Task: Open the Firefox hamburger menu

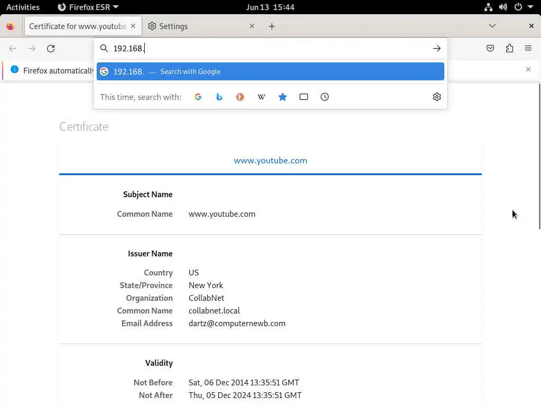Action: pyautogui.click(x=528, y=48)
